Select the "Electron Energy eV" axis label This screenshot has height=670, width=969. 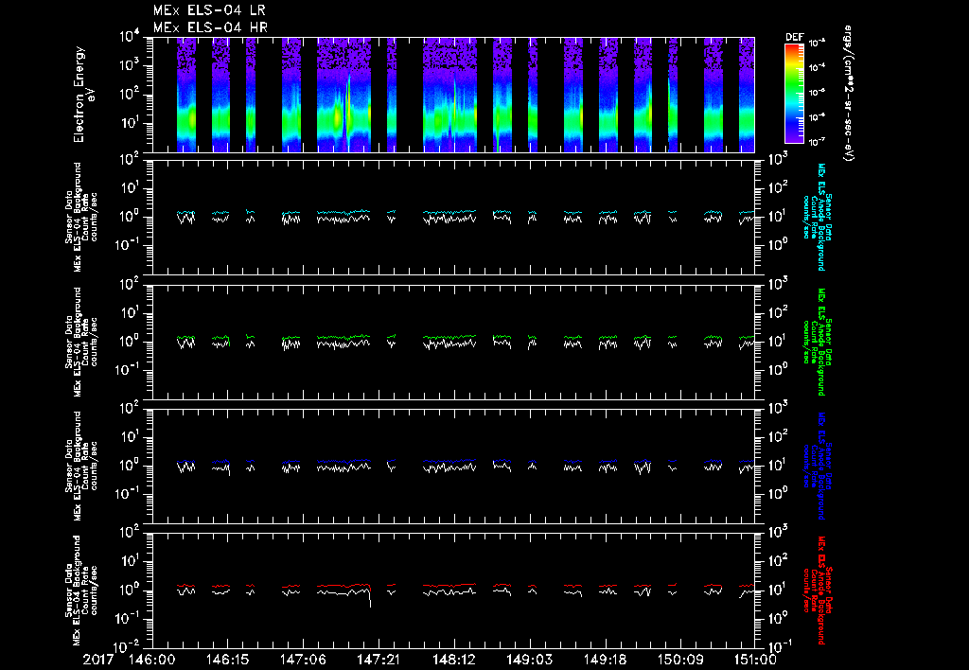click(x=82, y=95)
